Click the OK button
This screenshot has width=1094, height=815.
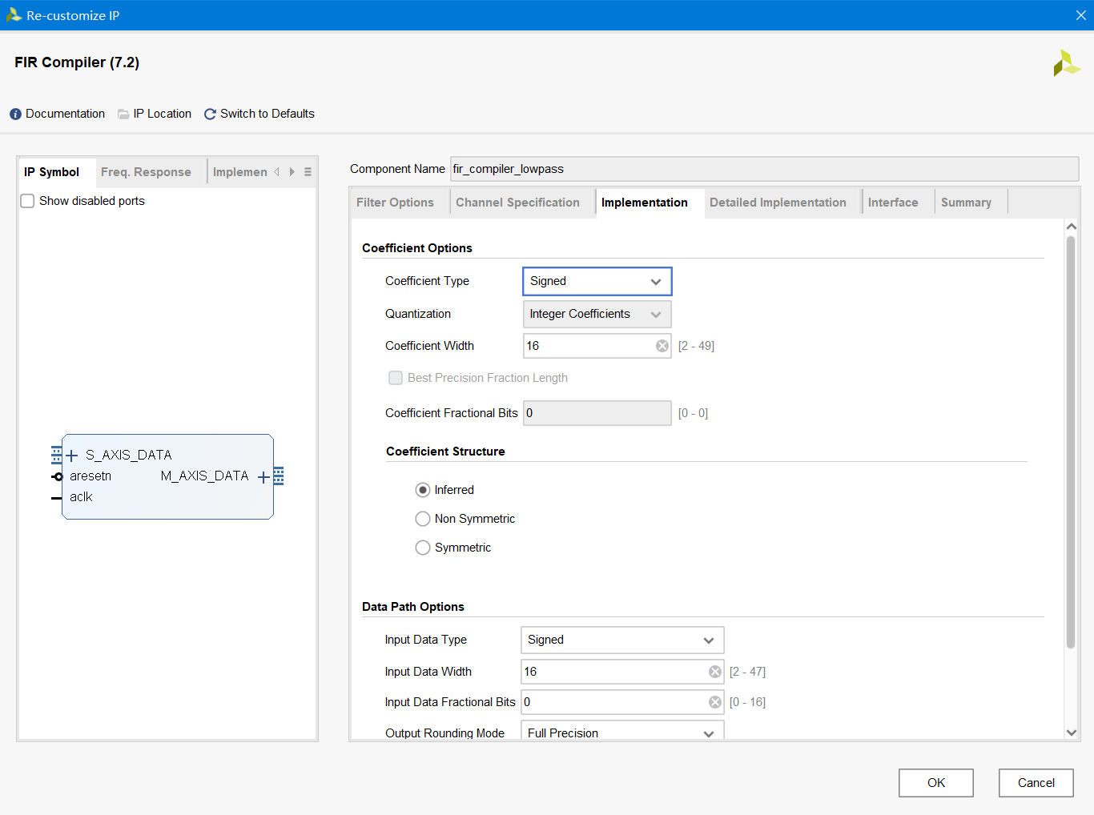(936, 783)
